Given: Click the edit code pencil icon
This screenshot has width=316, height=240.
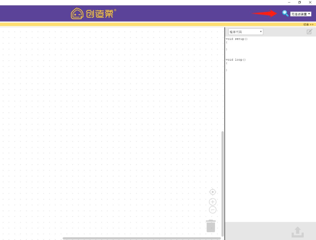Looking at the screenshot, I should [309, 32].
